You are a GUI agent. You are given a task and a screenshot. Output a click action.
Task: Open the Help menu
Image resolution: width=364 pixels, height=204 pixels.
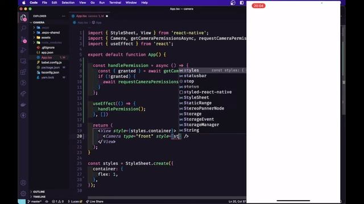click(x=144, y=3)
